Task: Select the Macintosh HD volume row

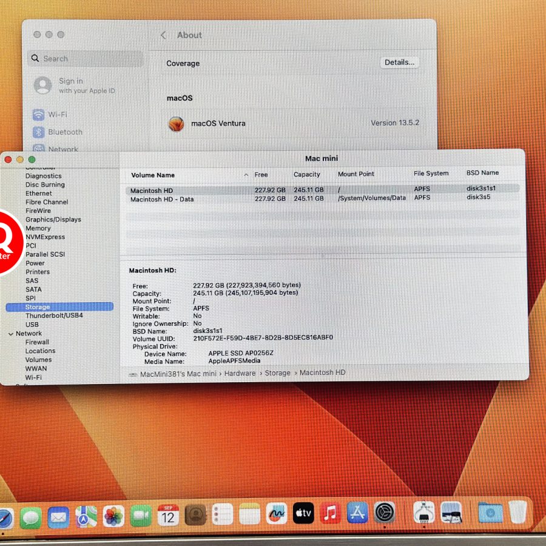Action: coord(323,190)
